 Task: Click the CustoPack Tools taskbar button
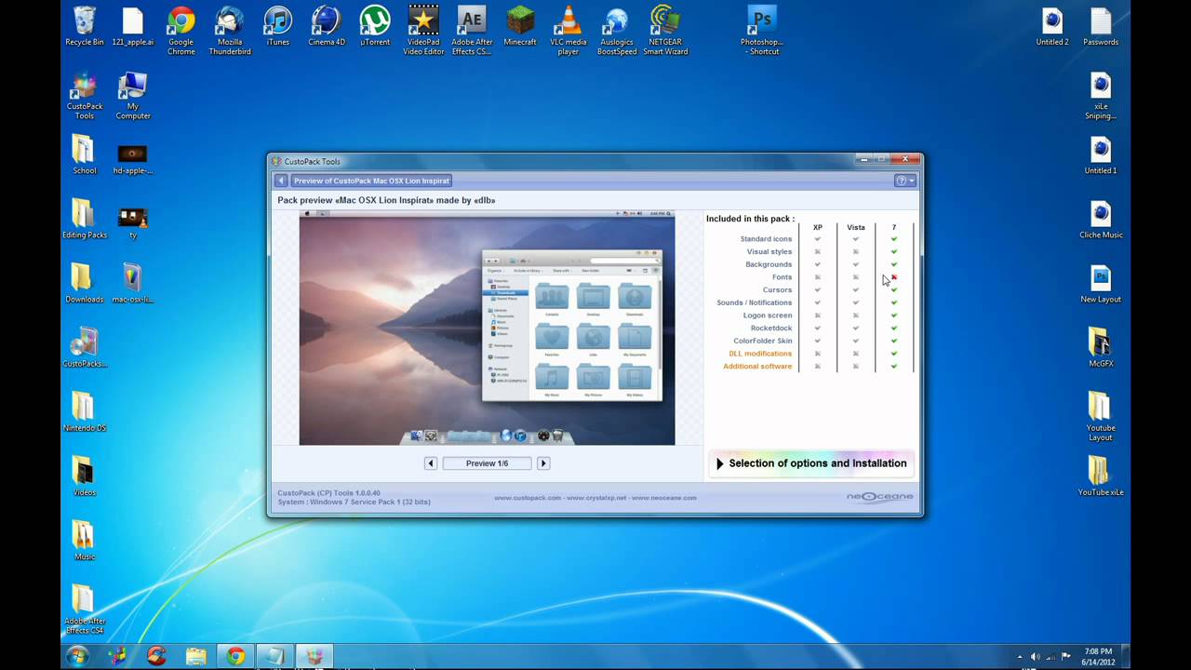pos(314,656)
